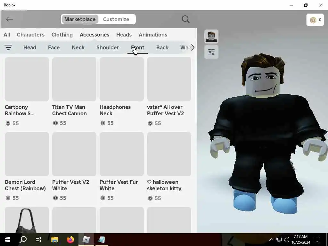Open vstar All over Puffer Vest thumbnail
Viewport: 328px width, 246px height.
[169, 79]
